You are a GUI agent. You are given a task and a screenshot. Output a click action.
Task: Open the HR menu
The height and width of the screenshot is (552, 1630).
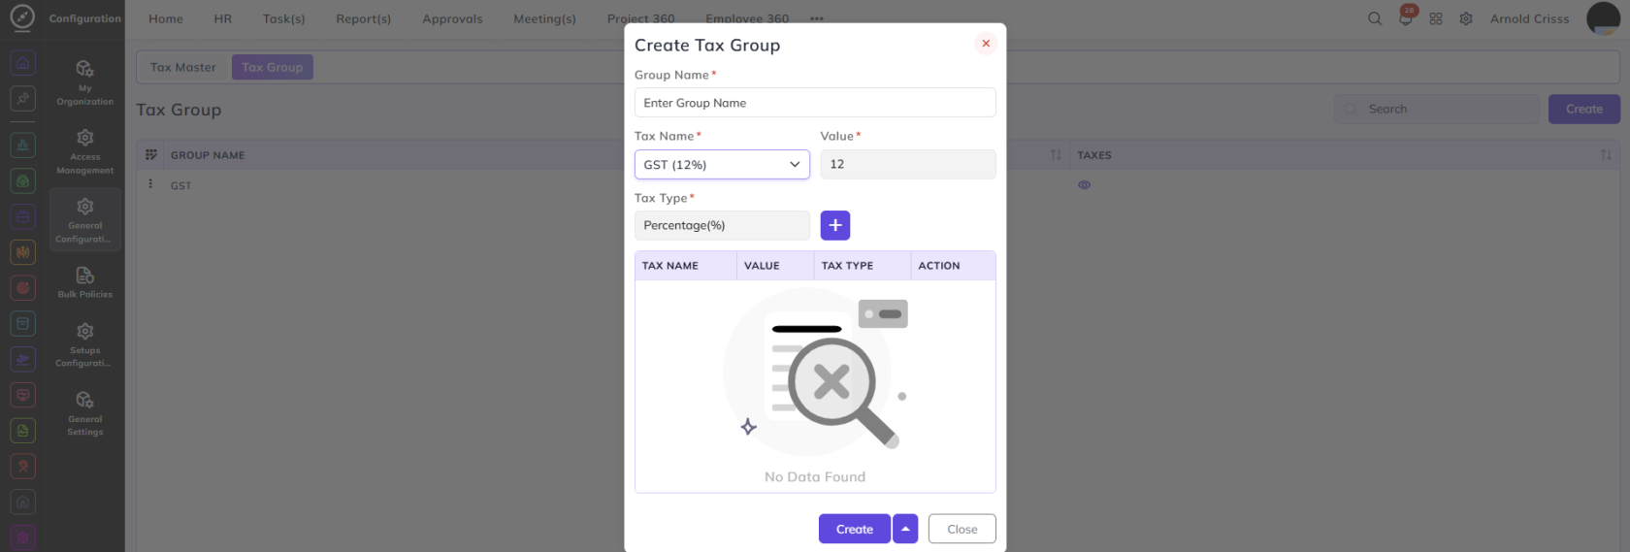(x=223, y=18)
